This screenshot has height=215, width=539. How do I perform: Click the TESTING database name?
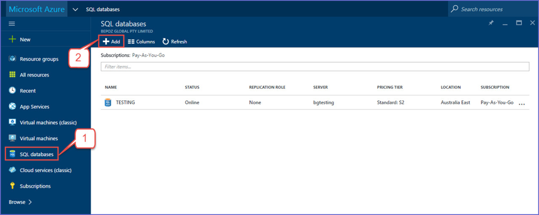pos(125,103)
